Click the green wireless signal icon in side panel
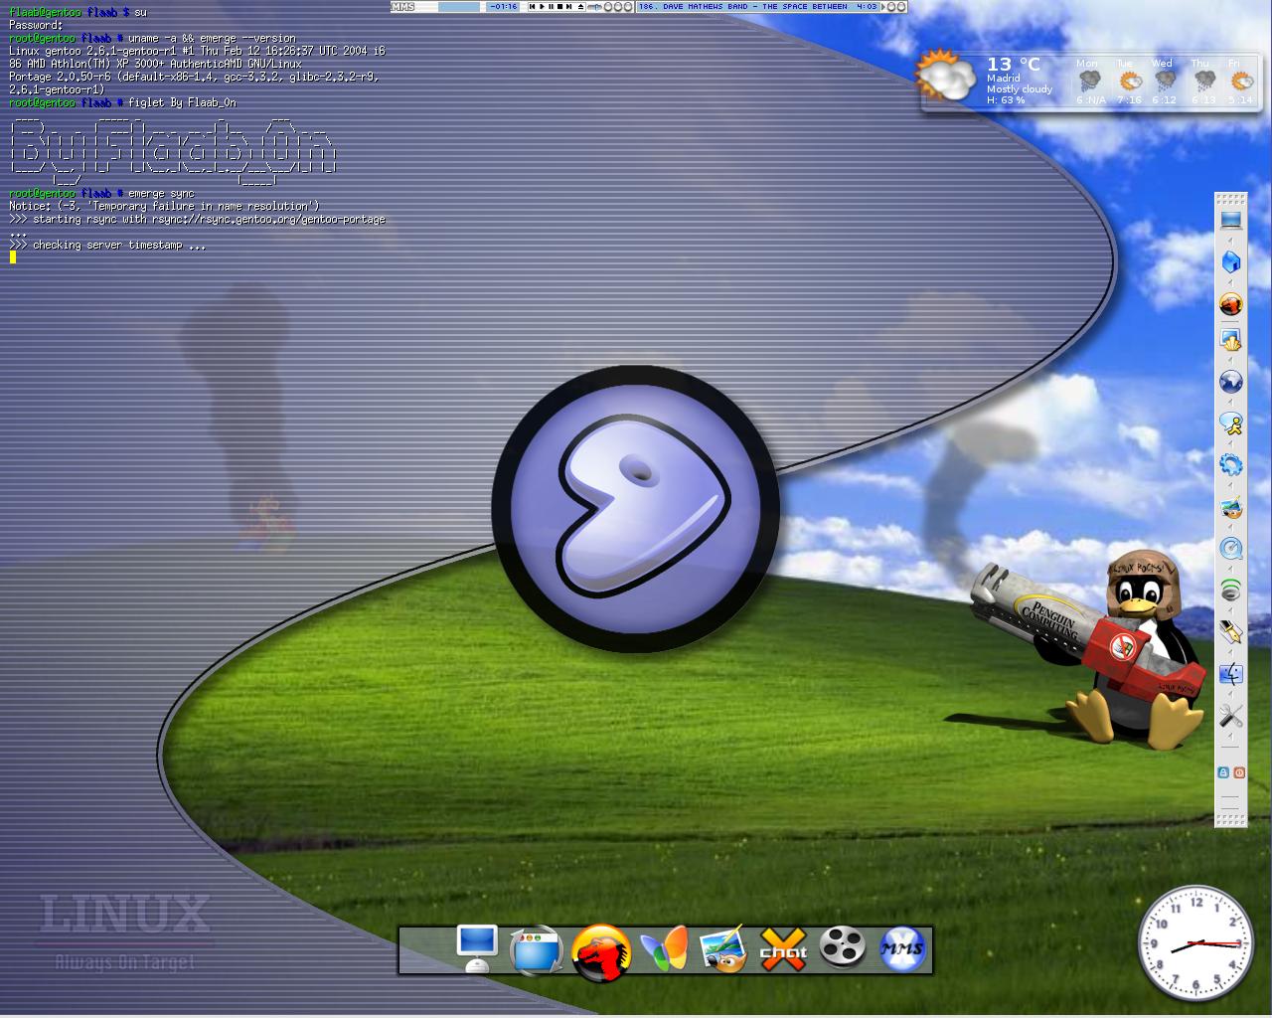 [1231, 591]
